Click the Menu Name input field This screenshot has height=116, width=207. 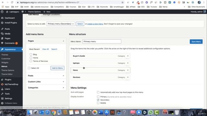tap(102, 42)
